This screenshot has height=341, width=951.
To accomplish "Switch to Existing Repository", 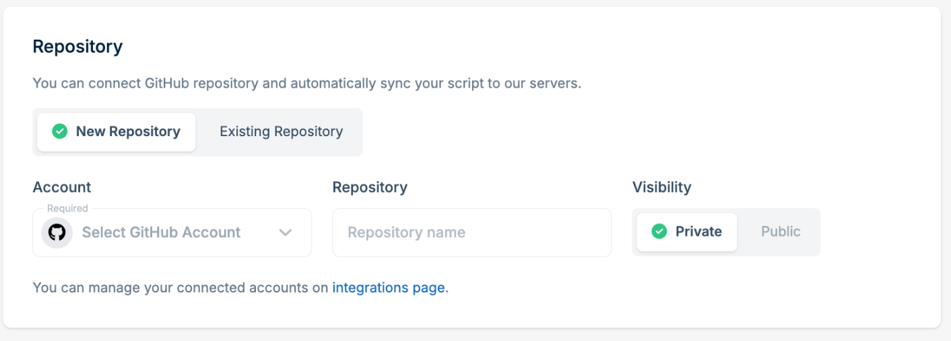I will [x=281, y=132].
